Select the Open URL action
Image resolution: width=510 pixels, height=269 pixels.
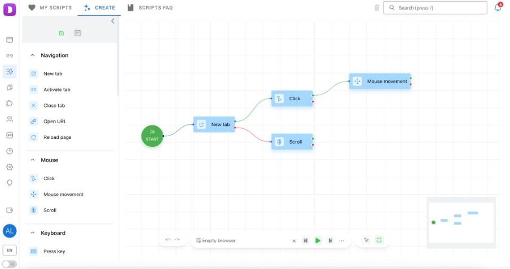55,122
